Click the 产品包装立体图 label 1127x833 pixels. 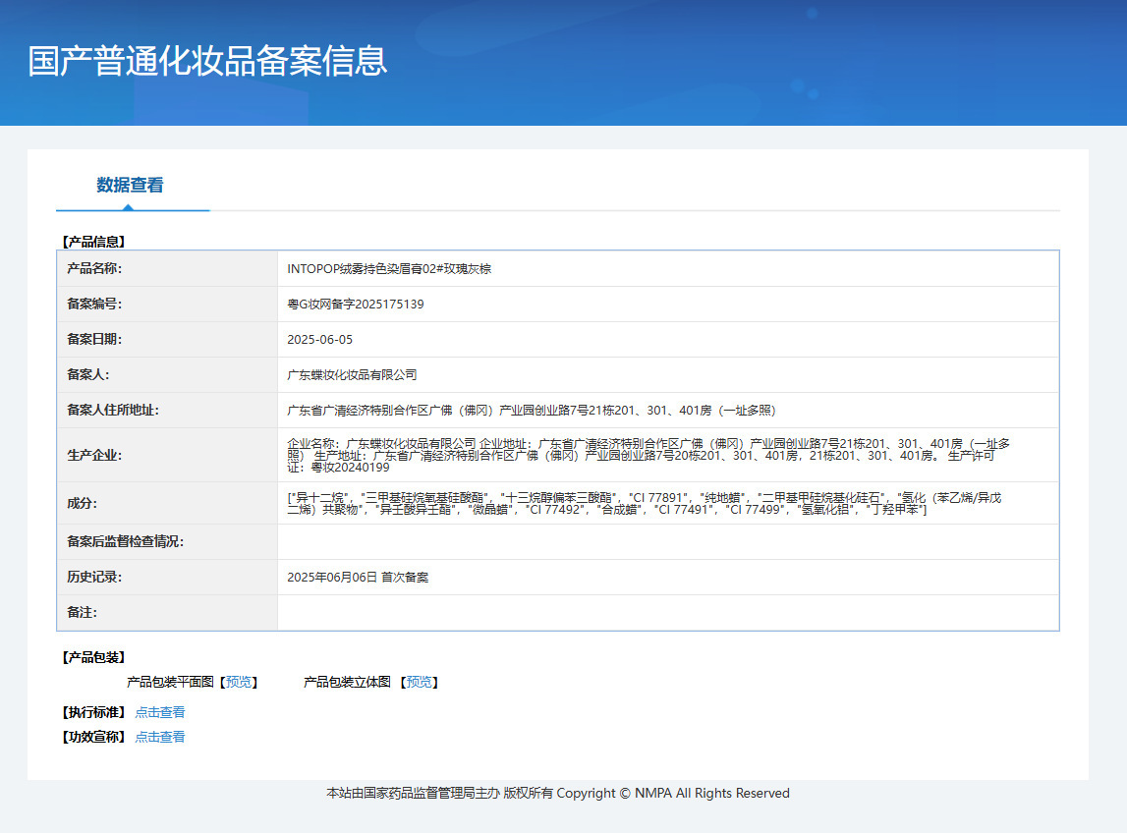click(x=347, y=682)
